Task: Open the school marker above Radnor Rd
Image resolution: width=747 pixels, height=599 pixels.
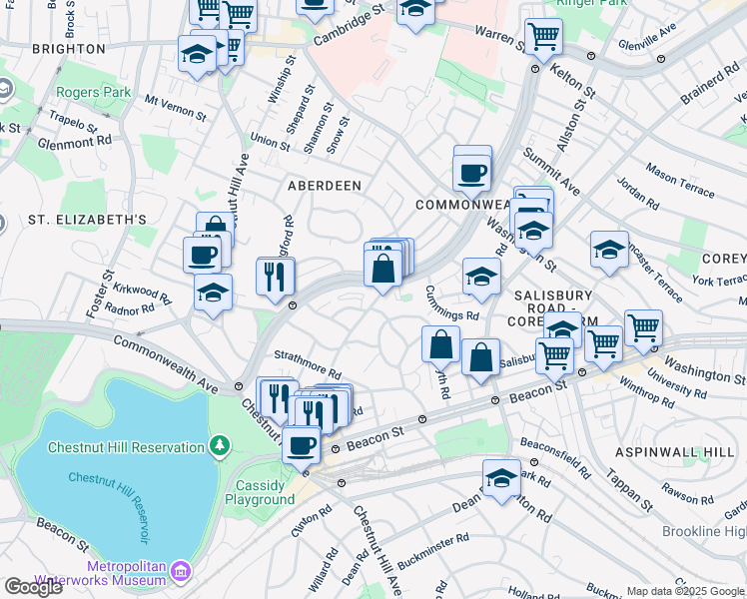Action: pyautogui.click(x=213, y=294)
